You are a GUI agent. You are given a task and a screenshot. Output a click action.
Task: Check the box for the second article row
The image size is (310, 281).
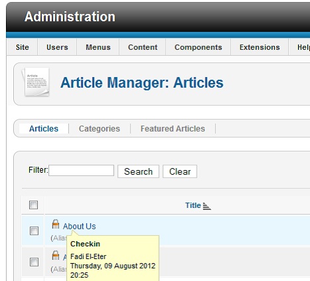34,262
